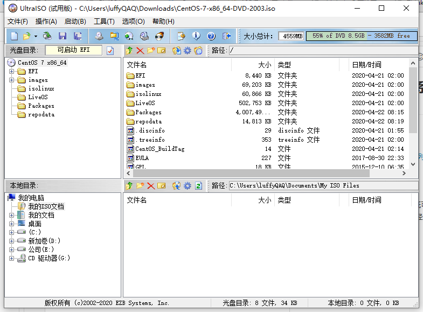Click red Delete X in disc toolbar
Viewport: 423px width, 312px height.
pyautogui.click(x=140, y=51)
